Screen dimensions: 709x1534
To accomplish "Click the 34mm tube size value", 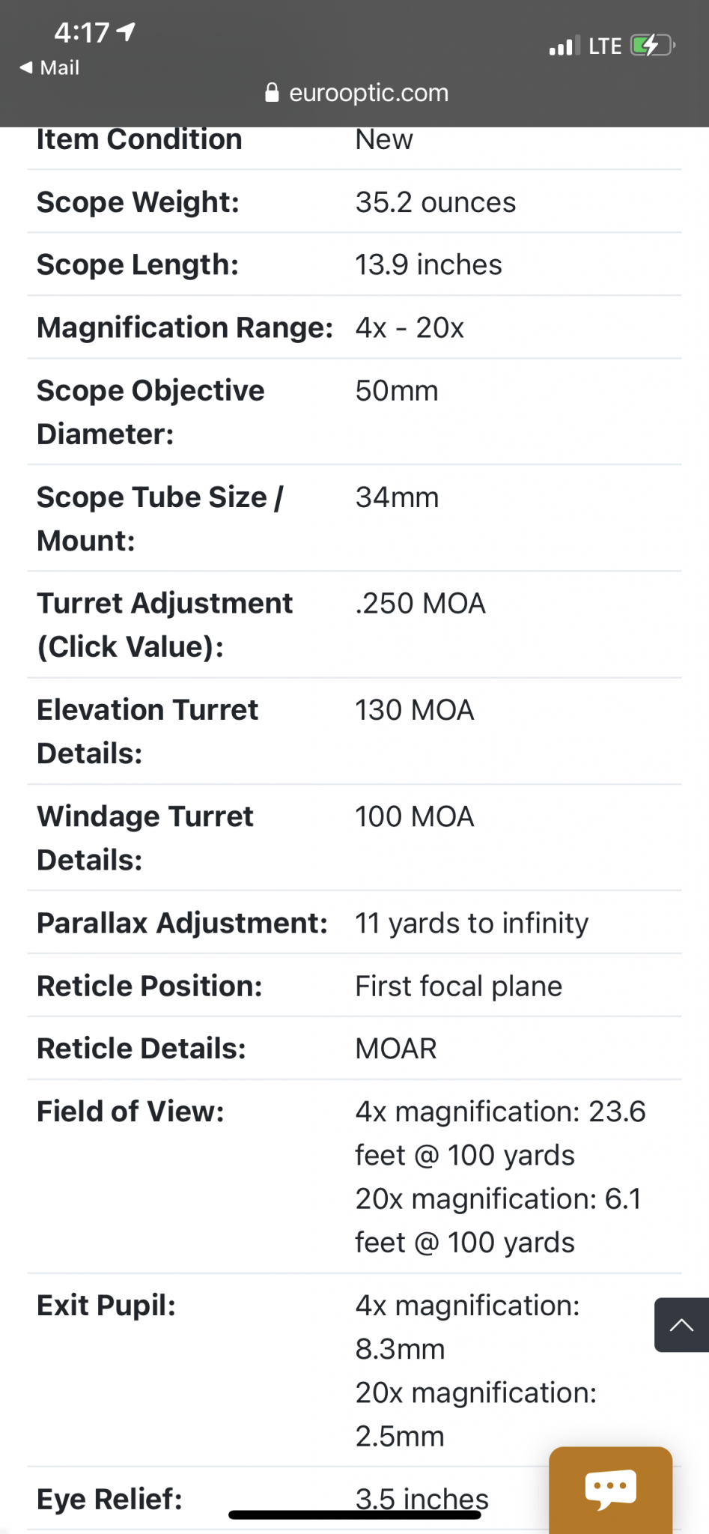I will coord(397,497).
